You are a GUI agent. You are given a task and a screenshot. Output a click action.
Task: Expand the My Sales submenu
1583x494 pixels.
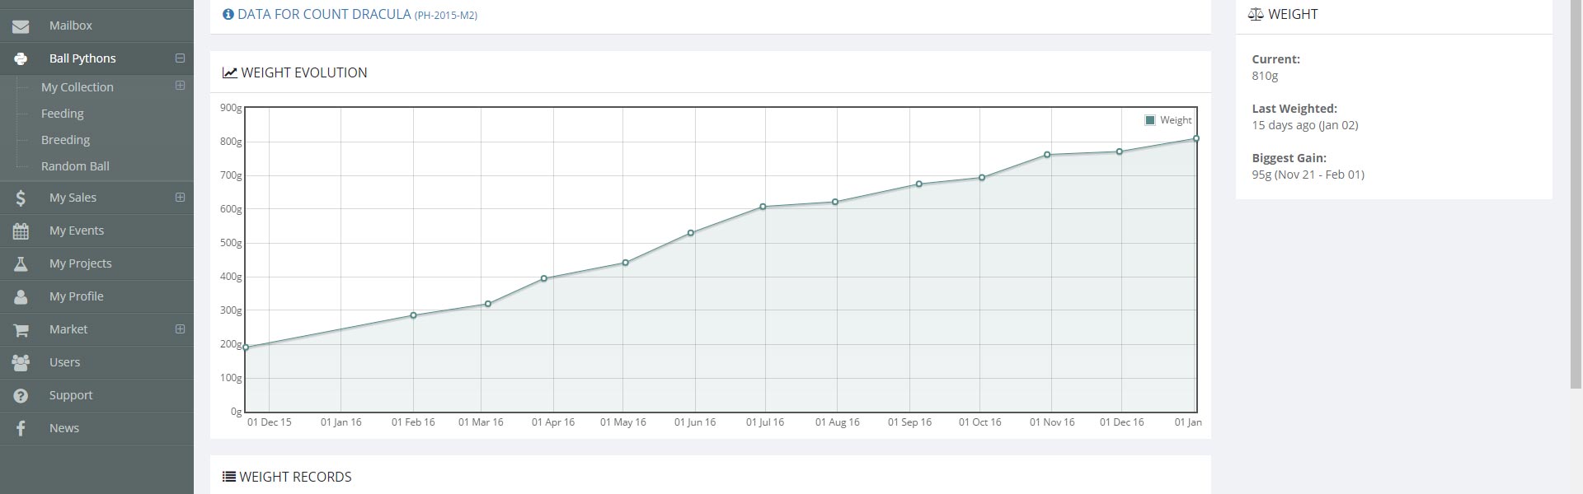click(180, 198)
